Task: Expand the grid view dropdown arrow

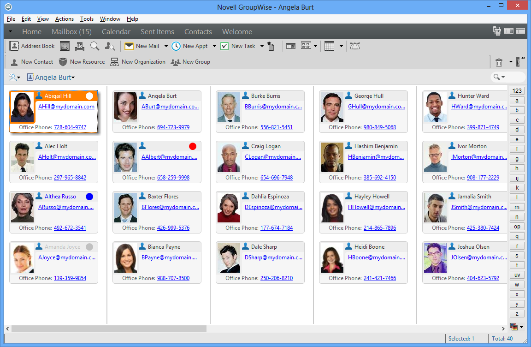Action: (341, 46)
